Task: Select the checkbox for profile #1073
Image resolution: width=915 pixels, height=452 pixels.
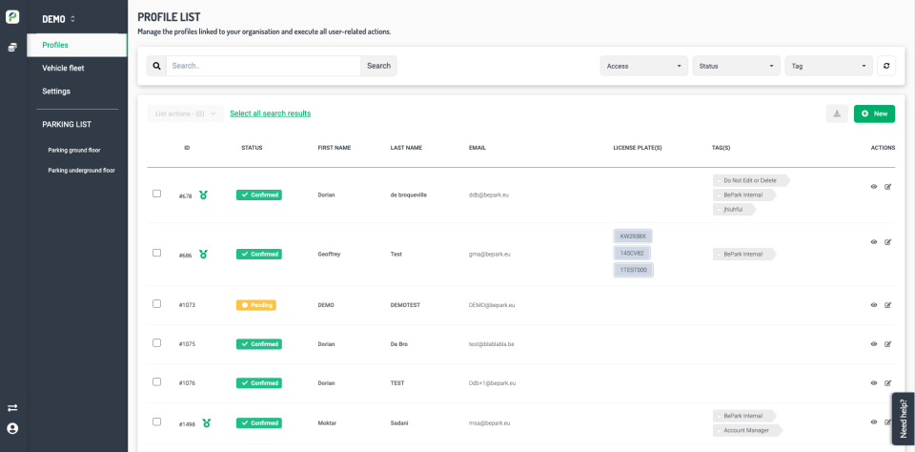Action: (156, 303)
